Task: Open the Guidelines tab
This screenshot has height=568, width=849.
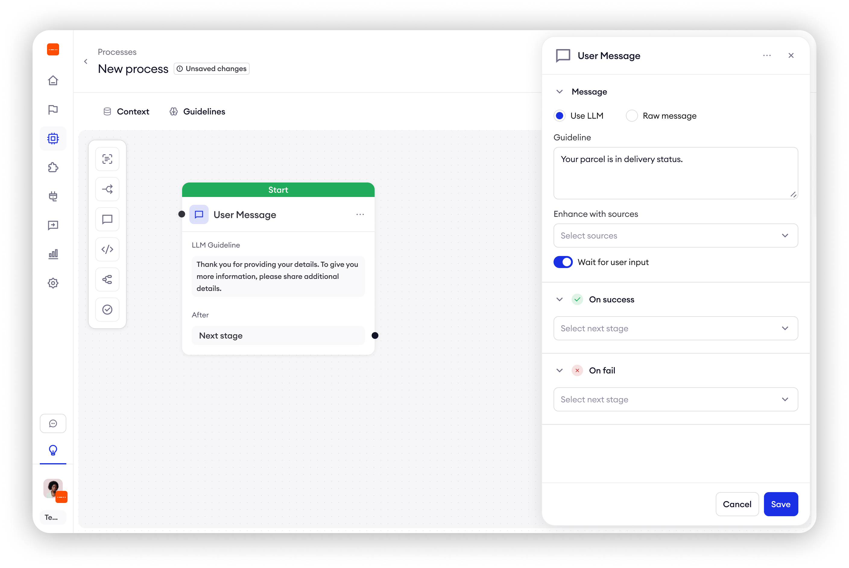Action: [197, 111]
